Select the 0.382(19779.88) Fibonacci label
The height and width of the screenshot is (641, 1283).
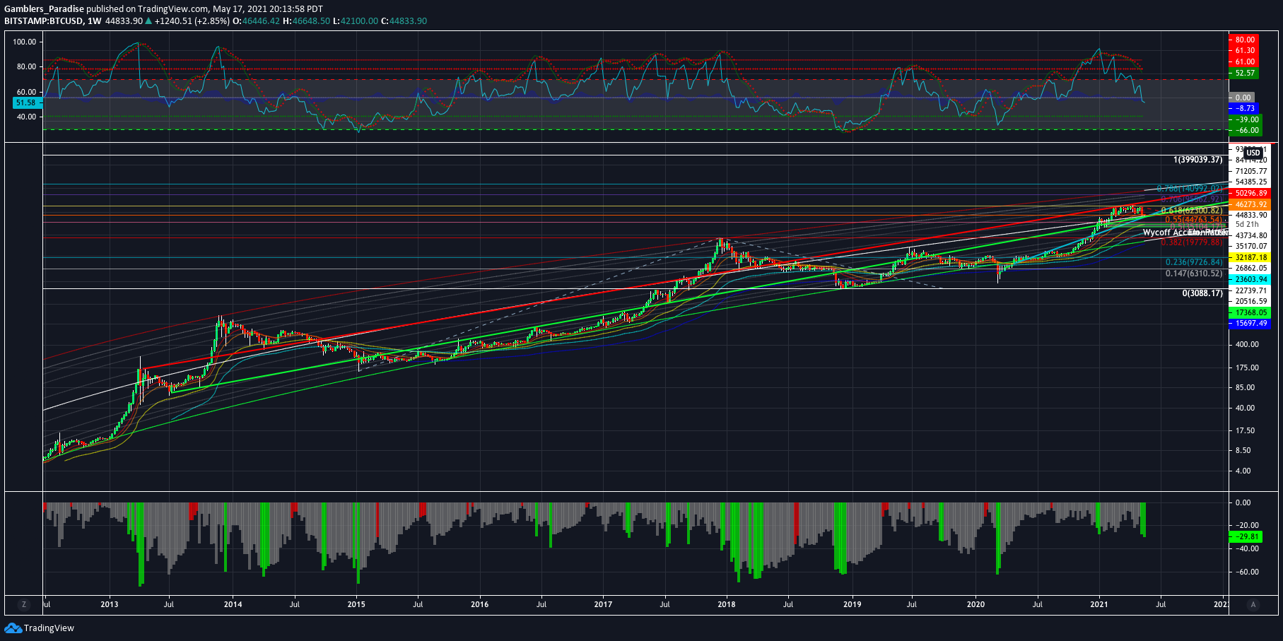tap(1191, 242)
